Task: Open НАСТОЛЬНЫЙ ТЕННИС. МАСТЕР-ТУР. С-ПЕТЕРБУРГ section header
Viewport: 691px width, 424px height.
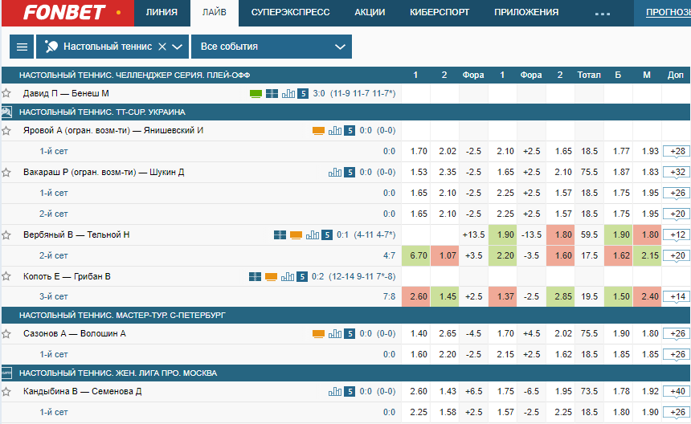Action: pyautogui.click(x=345, y=316)
